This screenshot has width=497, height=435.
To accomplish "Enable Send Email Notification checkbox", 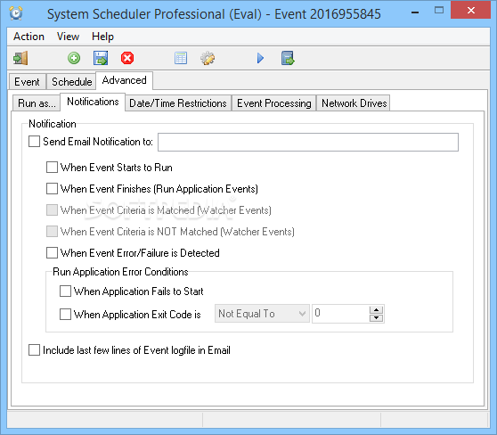I will (34, 142).
